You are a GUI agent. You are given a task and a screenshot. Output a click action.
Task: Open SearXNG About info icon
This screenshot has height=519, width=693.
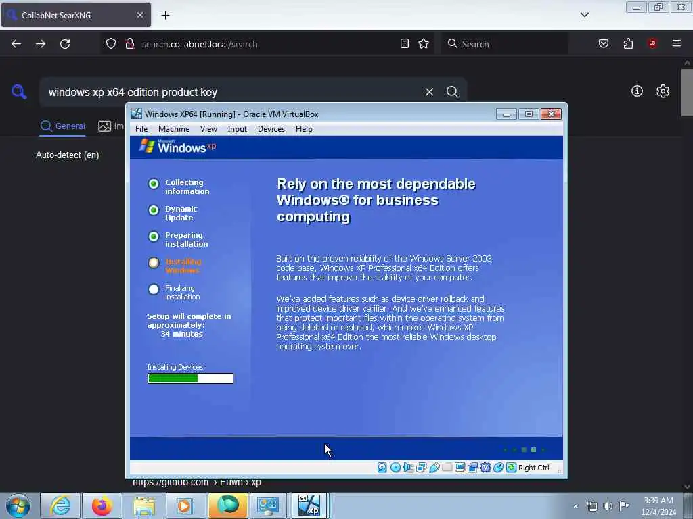[637, 91]
